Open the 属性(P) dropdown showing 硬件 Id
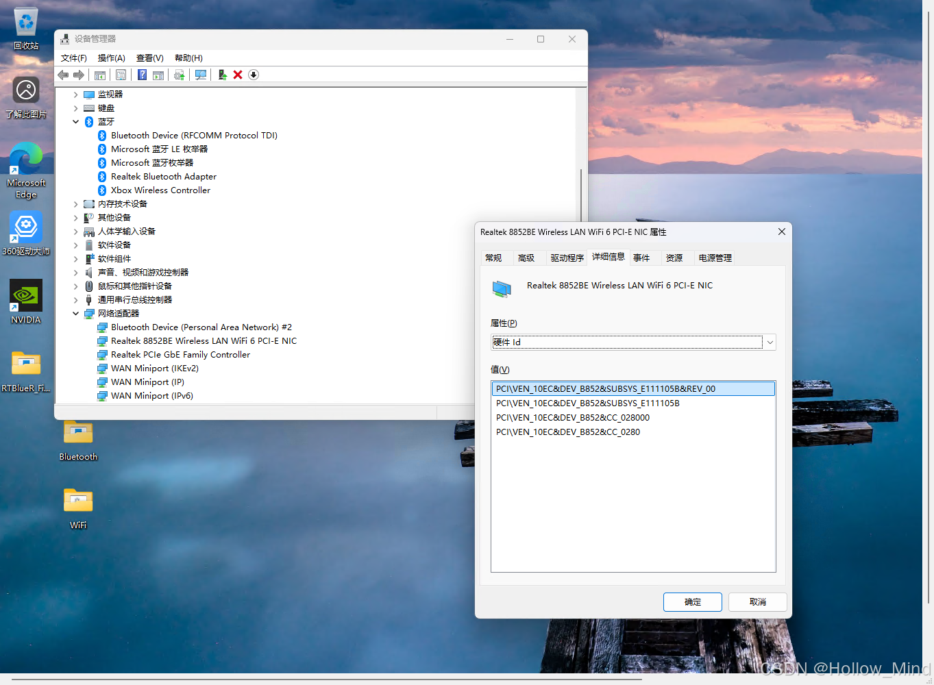Image resolution: width=934 pixels, height=685 pixels. pyautogui.click(x=769, y=342)
